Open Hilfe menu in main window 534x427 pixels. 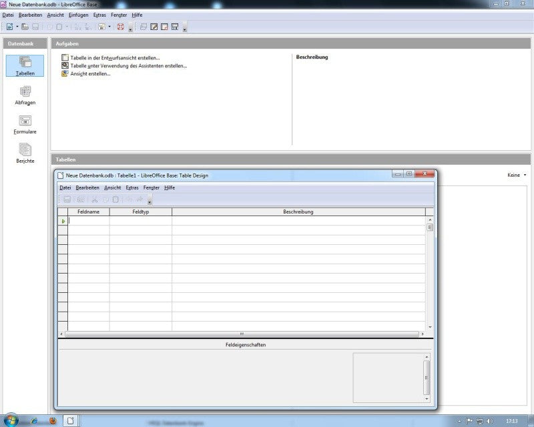click(137, 15)
